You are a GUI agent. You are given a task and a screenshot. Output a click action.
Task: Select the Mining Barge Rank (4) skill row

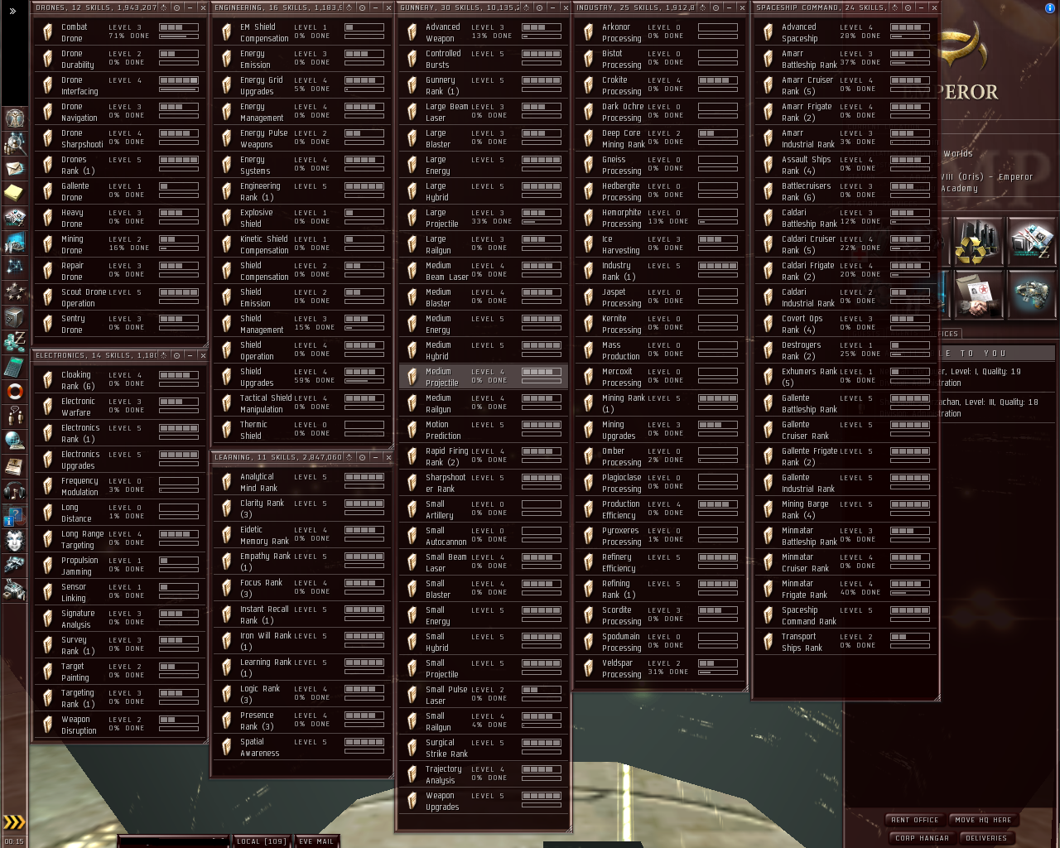846,509
